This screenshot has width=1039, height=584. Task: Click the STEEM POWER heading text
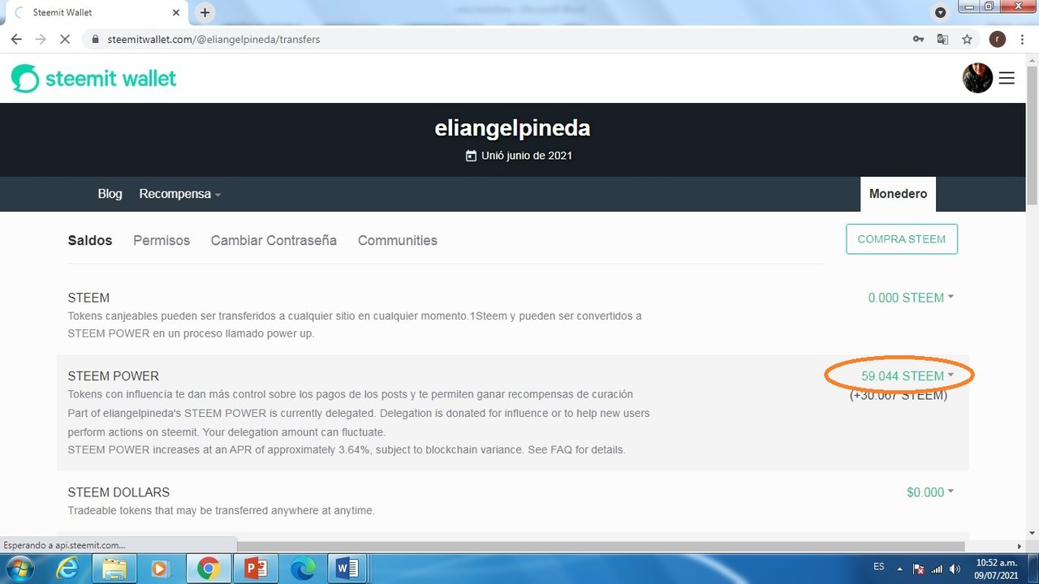(114, 376)
